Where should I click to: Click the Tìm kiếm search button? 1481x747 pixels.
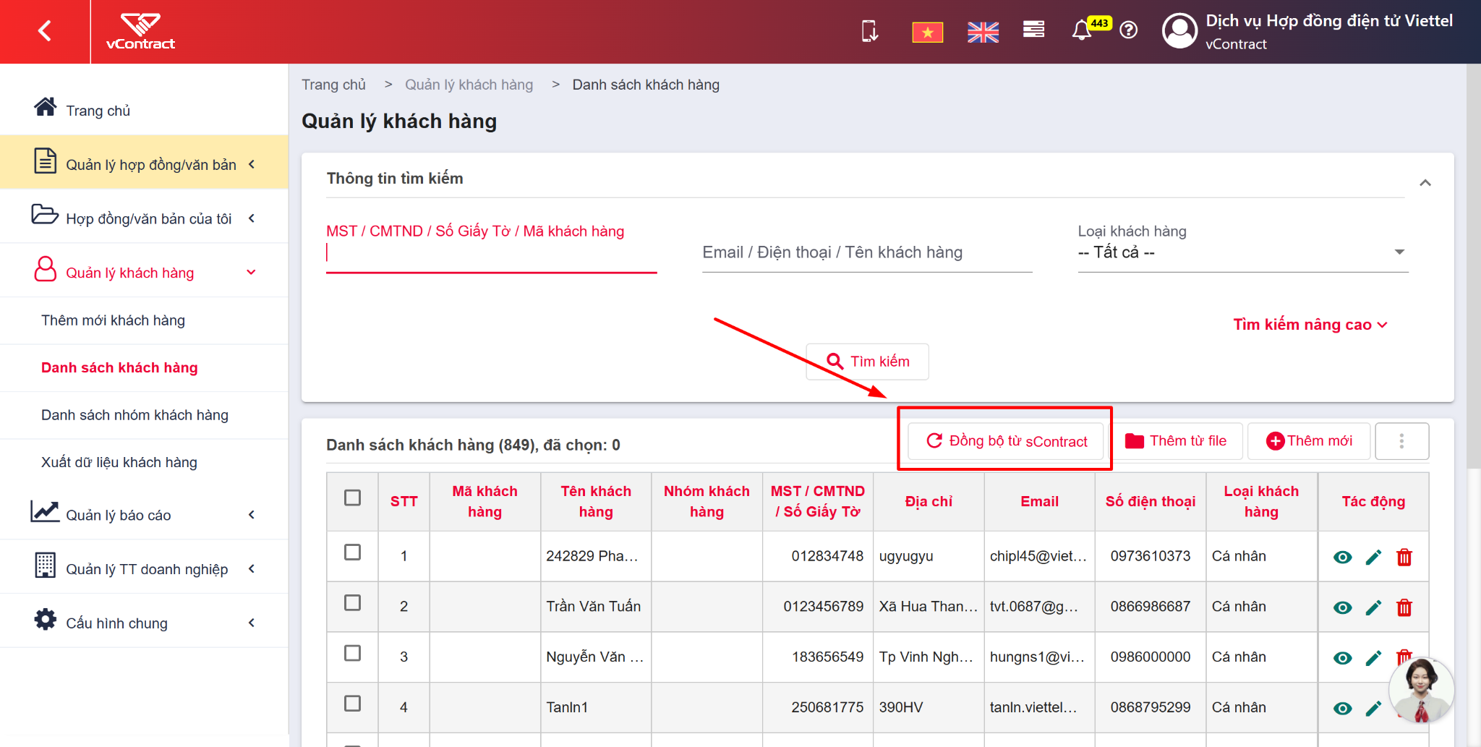click(867, 362)
